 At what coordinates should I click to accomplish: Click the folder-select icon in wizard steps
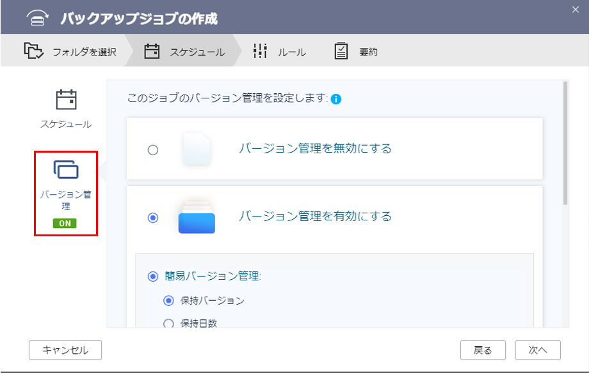pos(34,51)
